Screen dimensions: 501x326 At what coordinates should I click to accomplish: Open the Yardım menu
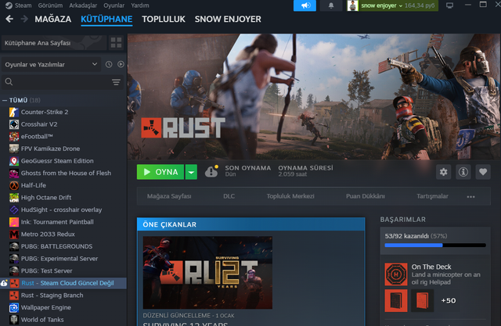tap(139, 5)
